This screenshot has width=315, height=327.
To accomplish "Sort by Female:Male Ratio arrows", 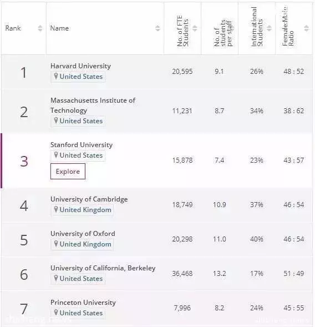I will pos(306,28).
